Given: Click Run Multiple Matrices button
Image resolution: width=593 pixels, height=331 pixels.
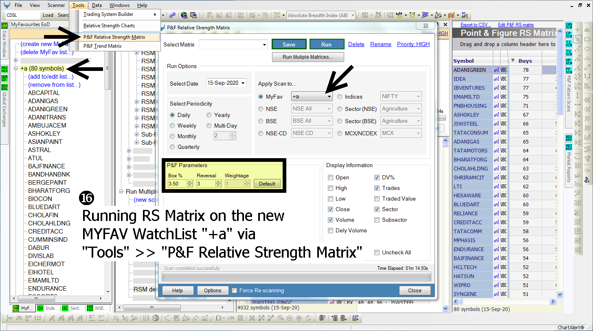Looking at the screenshot, I should pos(308,57).
